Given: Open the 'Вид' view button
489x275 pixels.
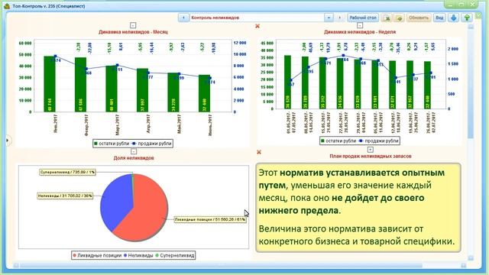Looking at the screenshot, I should pos(439,18).
